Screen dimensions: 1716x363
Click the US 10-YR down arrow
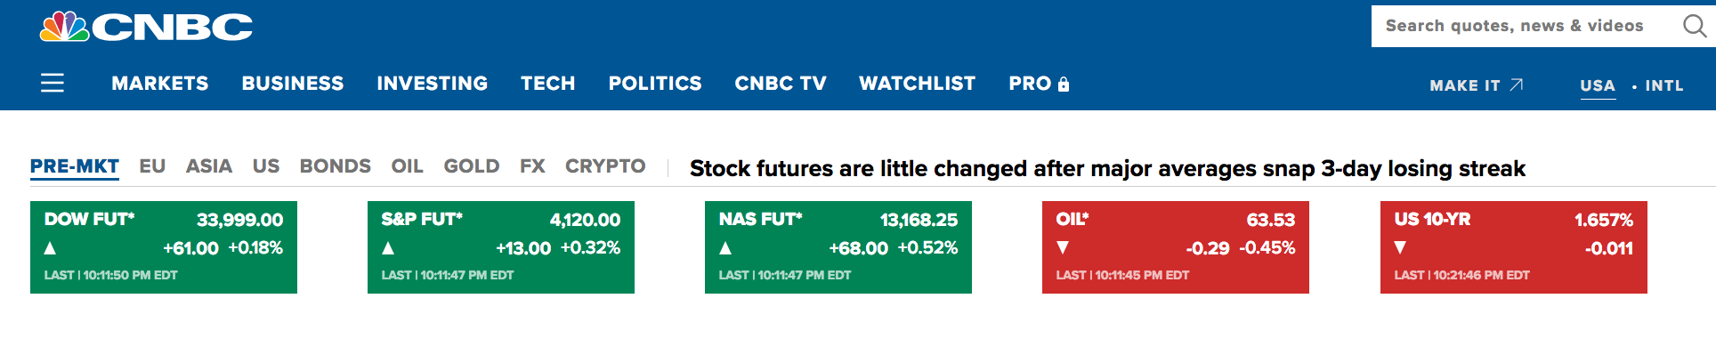coord(1401,247)
